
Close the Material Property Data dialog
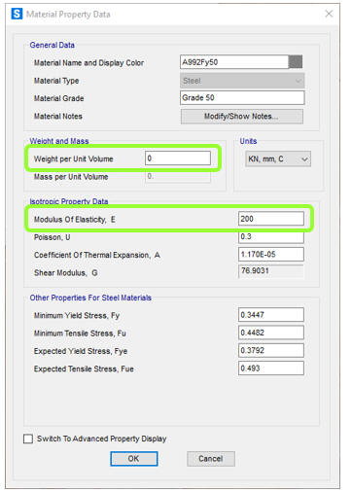(329, 14)
